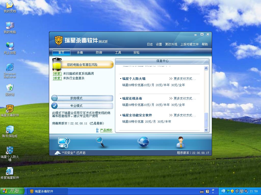Click 瑞星在线杀毒 heading in info center

pos(132,98)
